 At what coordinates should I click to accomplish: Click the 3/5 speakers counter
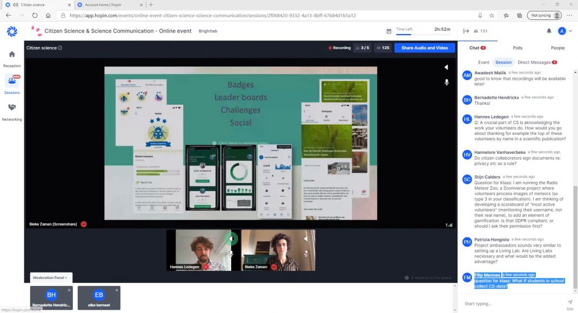(x=362, y=48)
